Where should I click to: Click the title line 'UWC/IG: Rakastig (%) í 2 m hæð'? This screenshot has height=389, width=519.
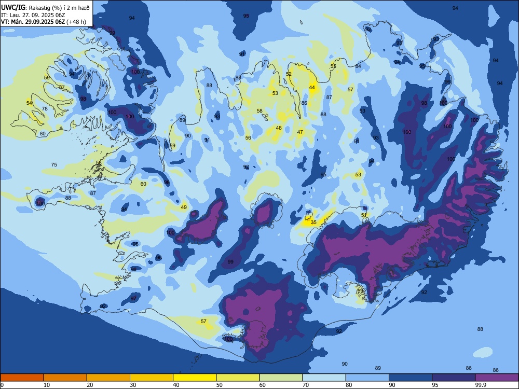point(45,8)
